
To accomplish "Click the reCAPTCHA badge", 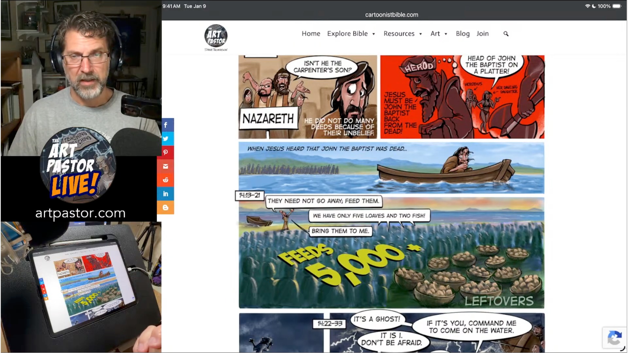I will click(615, 338).
